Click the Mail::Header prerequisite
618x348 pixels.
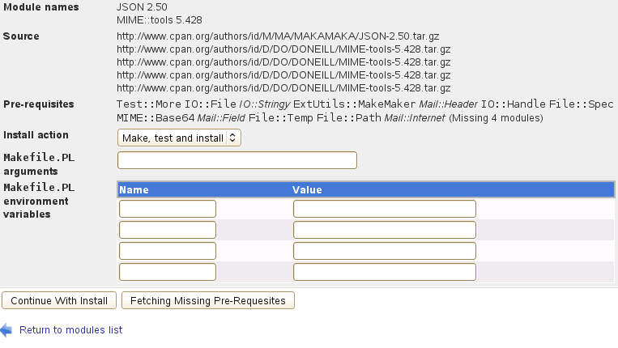click(449, 104)
